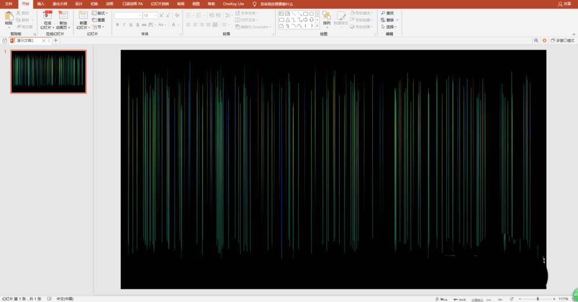Click the Paste (粘贴) clipboard icon
Viewport: 578px width, 302px height.
[9, 17]
